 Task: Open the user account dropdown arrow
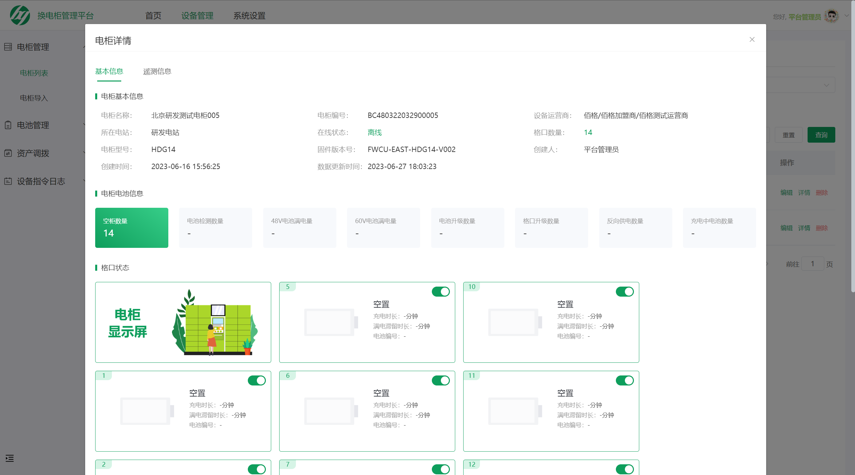pos(847,15)
